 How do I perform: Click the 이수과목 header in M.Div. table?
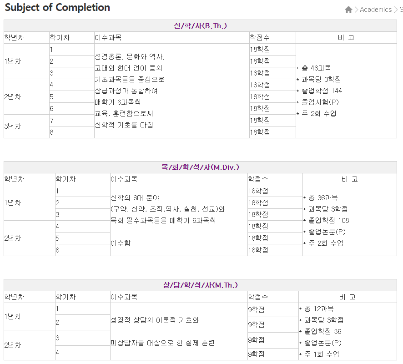pos(124,179)
